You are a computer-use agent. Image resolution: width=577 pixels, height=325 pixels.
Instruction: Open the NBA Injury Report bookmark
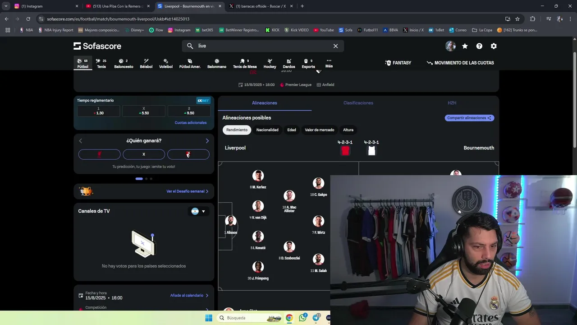pos(56,30)
